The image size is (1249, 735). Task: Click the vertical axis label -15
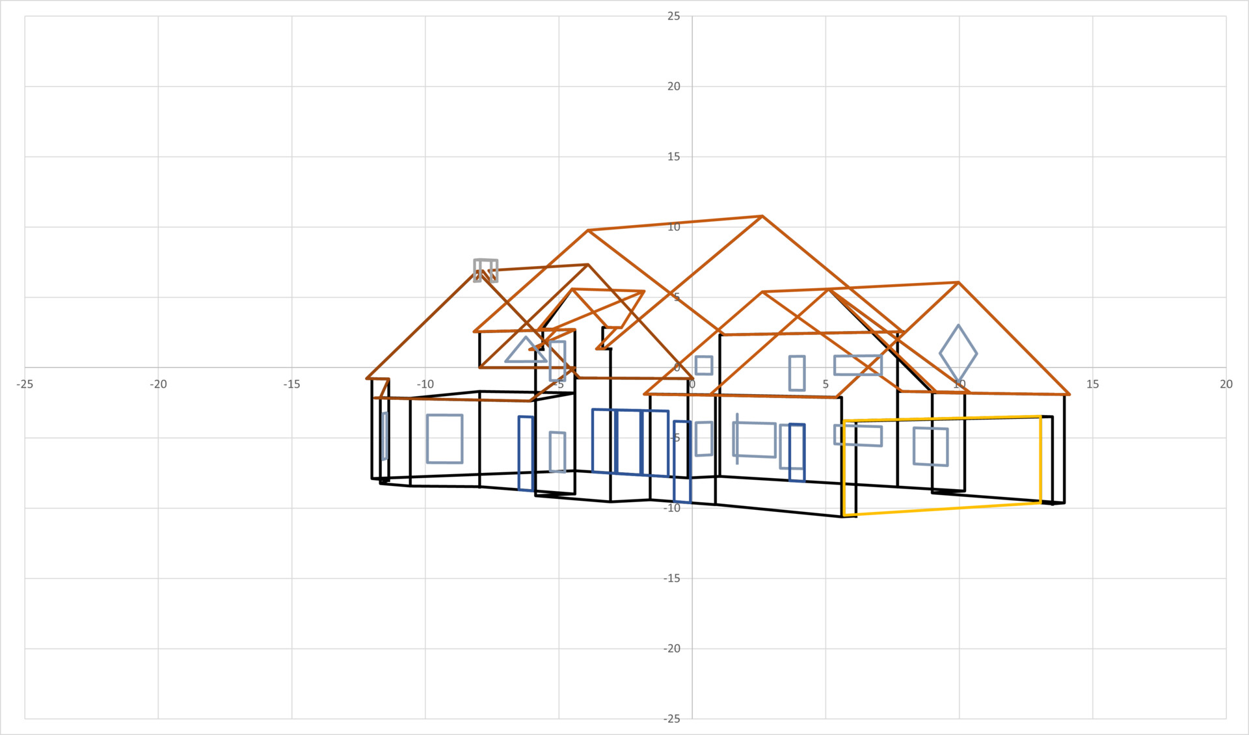point(671,578)
